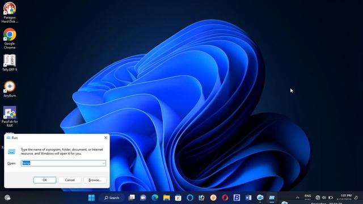Click OK in the Run dialog
The width and height of the screenshot is (363, 204).
click(x=45, y=180)
